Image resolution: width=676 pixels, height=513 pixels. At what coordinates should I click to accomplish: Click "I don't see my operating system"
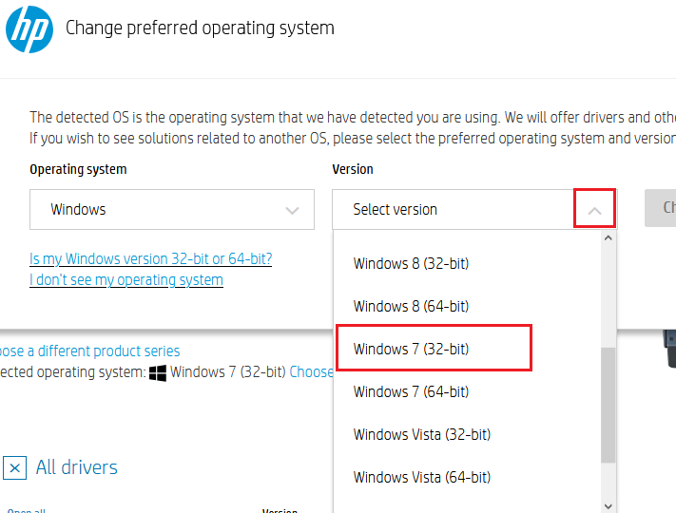[126, 280]
